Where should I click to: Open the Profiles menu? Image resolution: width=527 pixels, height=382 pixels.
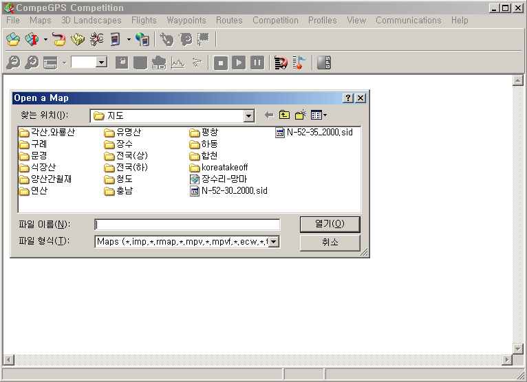(x=323, y=20)
